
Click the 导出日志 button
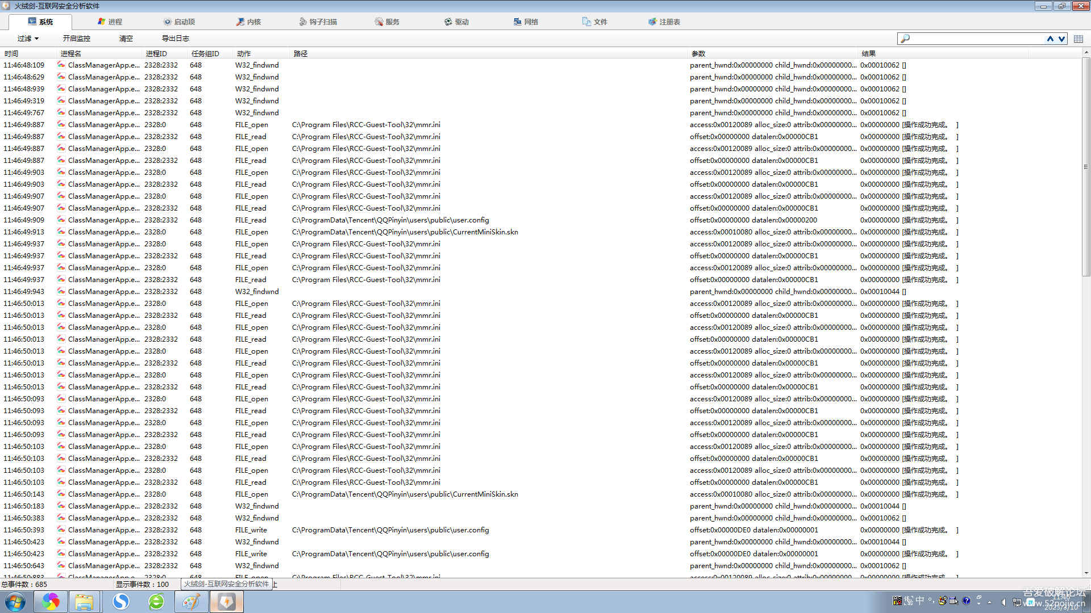coord(176,38)
